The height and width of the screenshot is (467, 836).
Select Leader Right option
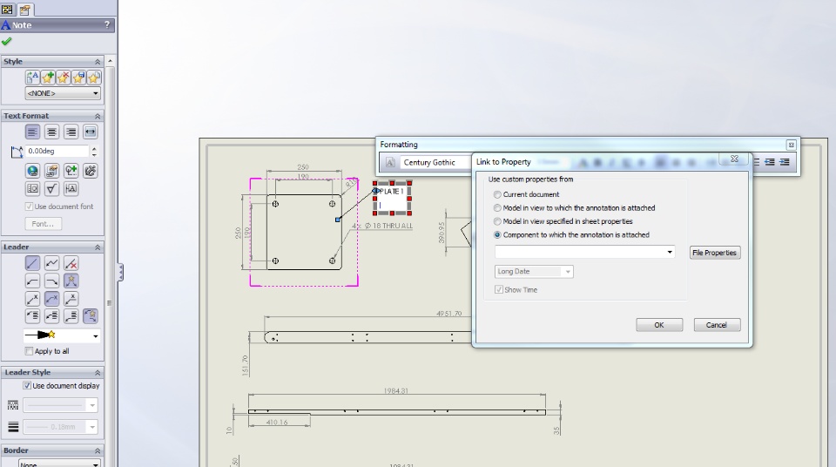pos(51,281)
